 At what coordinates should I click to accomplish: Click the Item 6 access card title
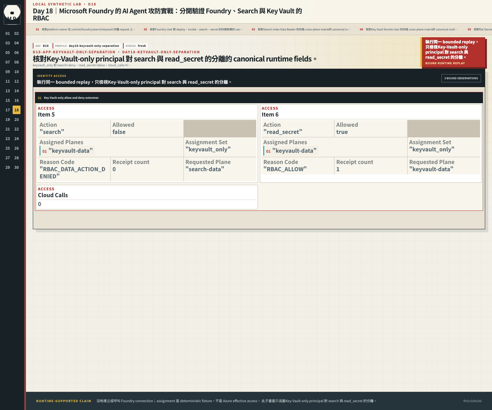pyautogui.click(x=270, y=114)
